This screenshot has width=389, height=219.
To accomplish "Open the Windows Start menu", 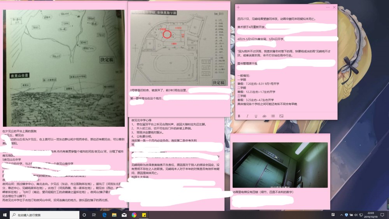I will point(5,215).
